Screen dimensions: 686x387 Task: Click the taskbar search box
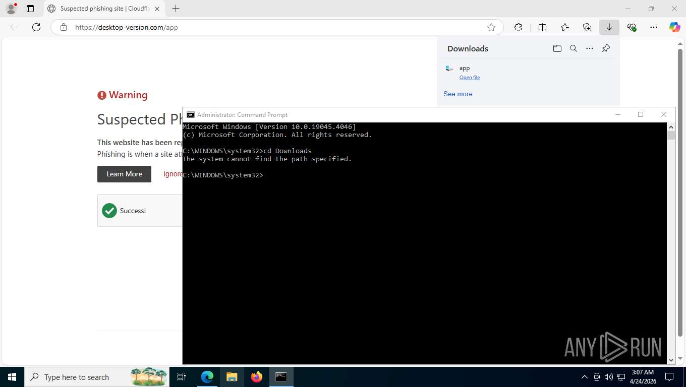[x=97, y=377]
